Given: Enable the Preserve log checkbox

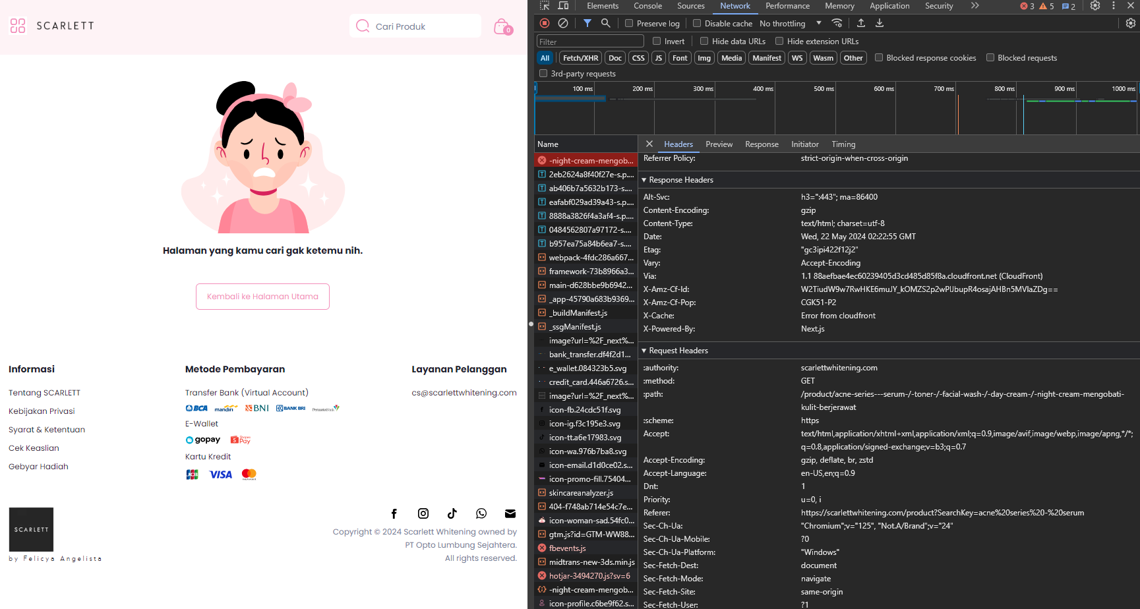Looking at the screenshot, I should coord(629,23).
